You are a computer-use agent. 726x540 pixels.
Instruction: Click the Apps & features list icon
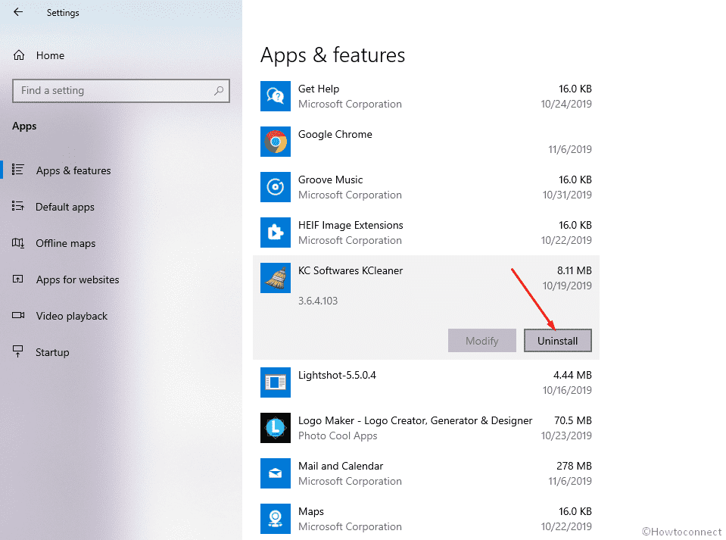tap(17, 170)
